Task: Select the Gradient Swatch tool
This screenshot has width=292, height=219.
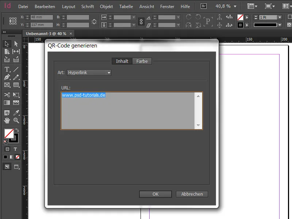Action: pyautogui.click(x=7, y=103)
